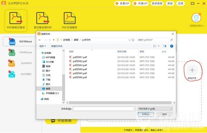The image size is (207, 133).
Task: Sort files by the 类型 column
Action: [142, 52]
